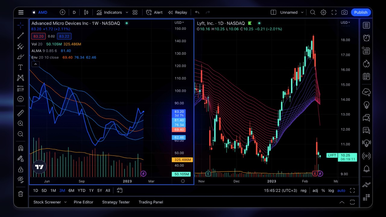386x217 pixels.
Task: Open the candlestick chart style menu
Action: click(86, 12)
